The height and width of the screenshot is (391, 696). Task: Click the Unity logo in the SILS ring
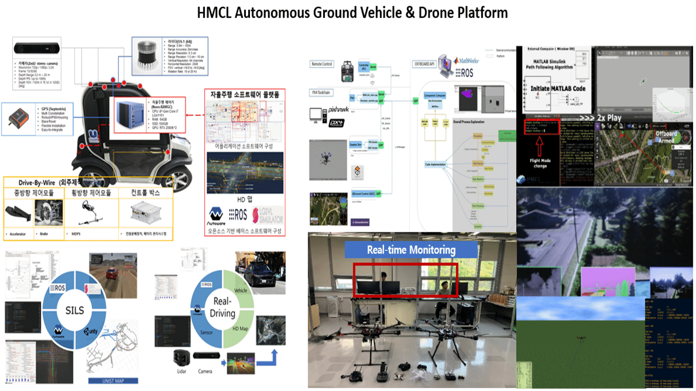(x=91, y=331)
